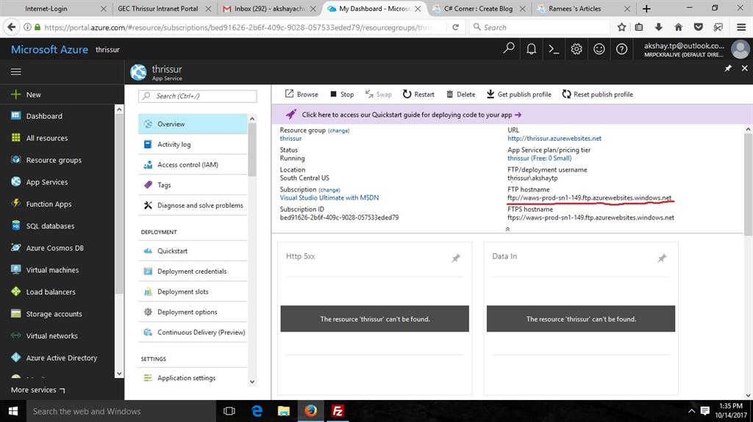Click Reset publish profile

coord(597,94)
